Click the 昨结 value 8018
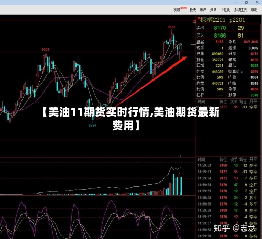Image resolution: width=262 pixels, height=239 pixels. [x=254, y=84]
